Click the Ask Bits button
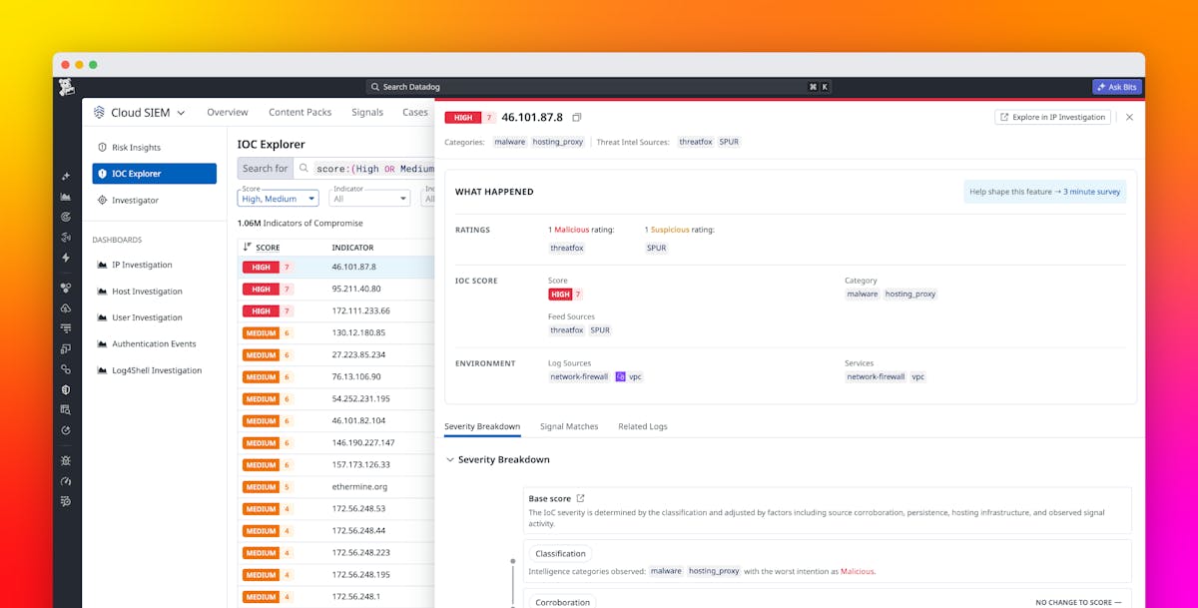This screenshot has width=1198, height=608. [x=1116, y=87]
